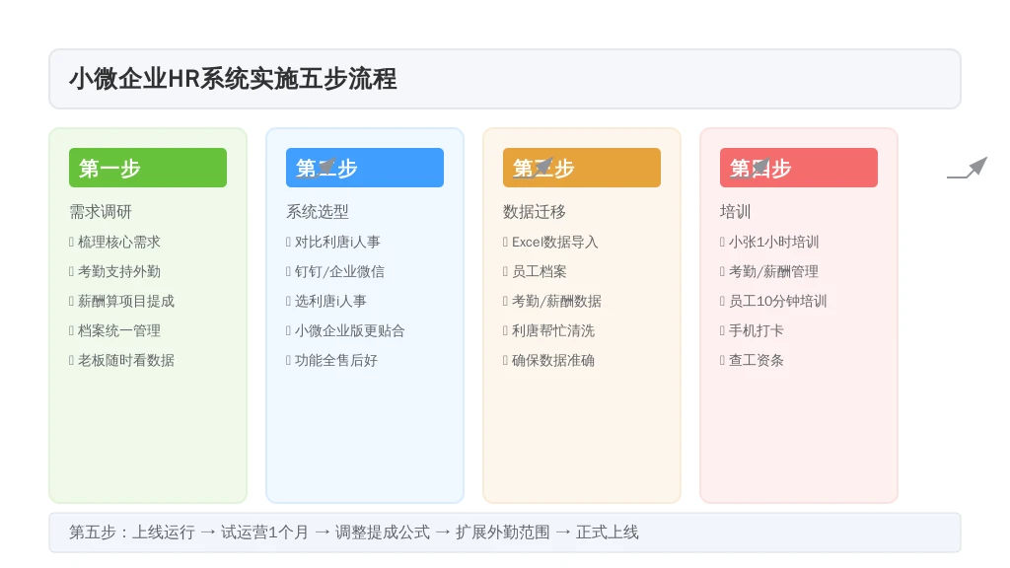
Task: Select the 查工资条 list item
Action: pos(756,360)
